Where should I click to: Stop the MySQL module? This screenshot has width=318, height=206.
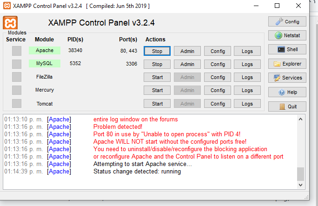(x=157, y=64)
